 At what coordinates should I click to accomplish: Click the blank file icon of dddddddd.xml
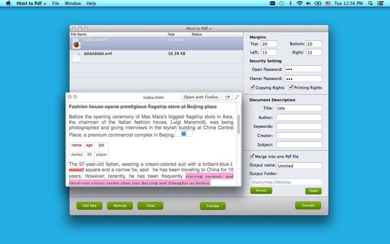coord(77,57)
